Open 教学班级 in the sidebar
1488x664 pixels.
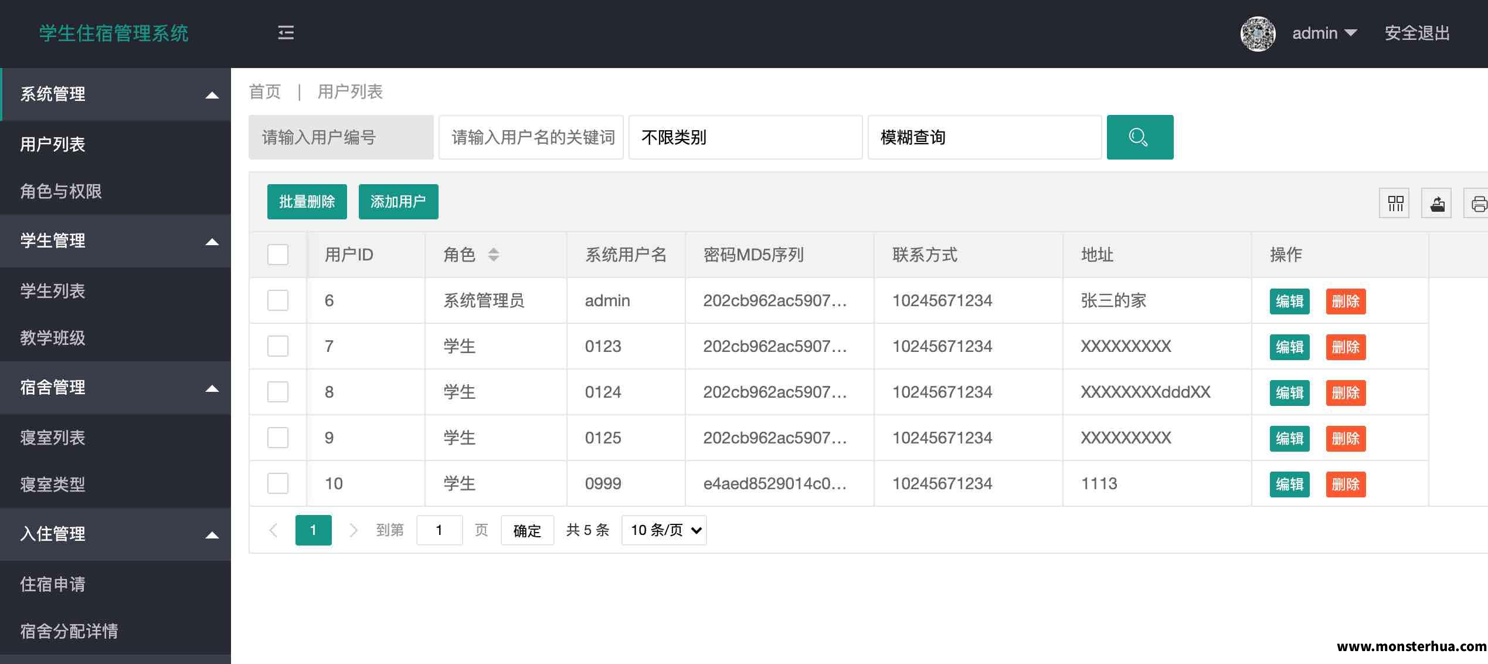[115, 338]
